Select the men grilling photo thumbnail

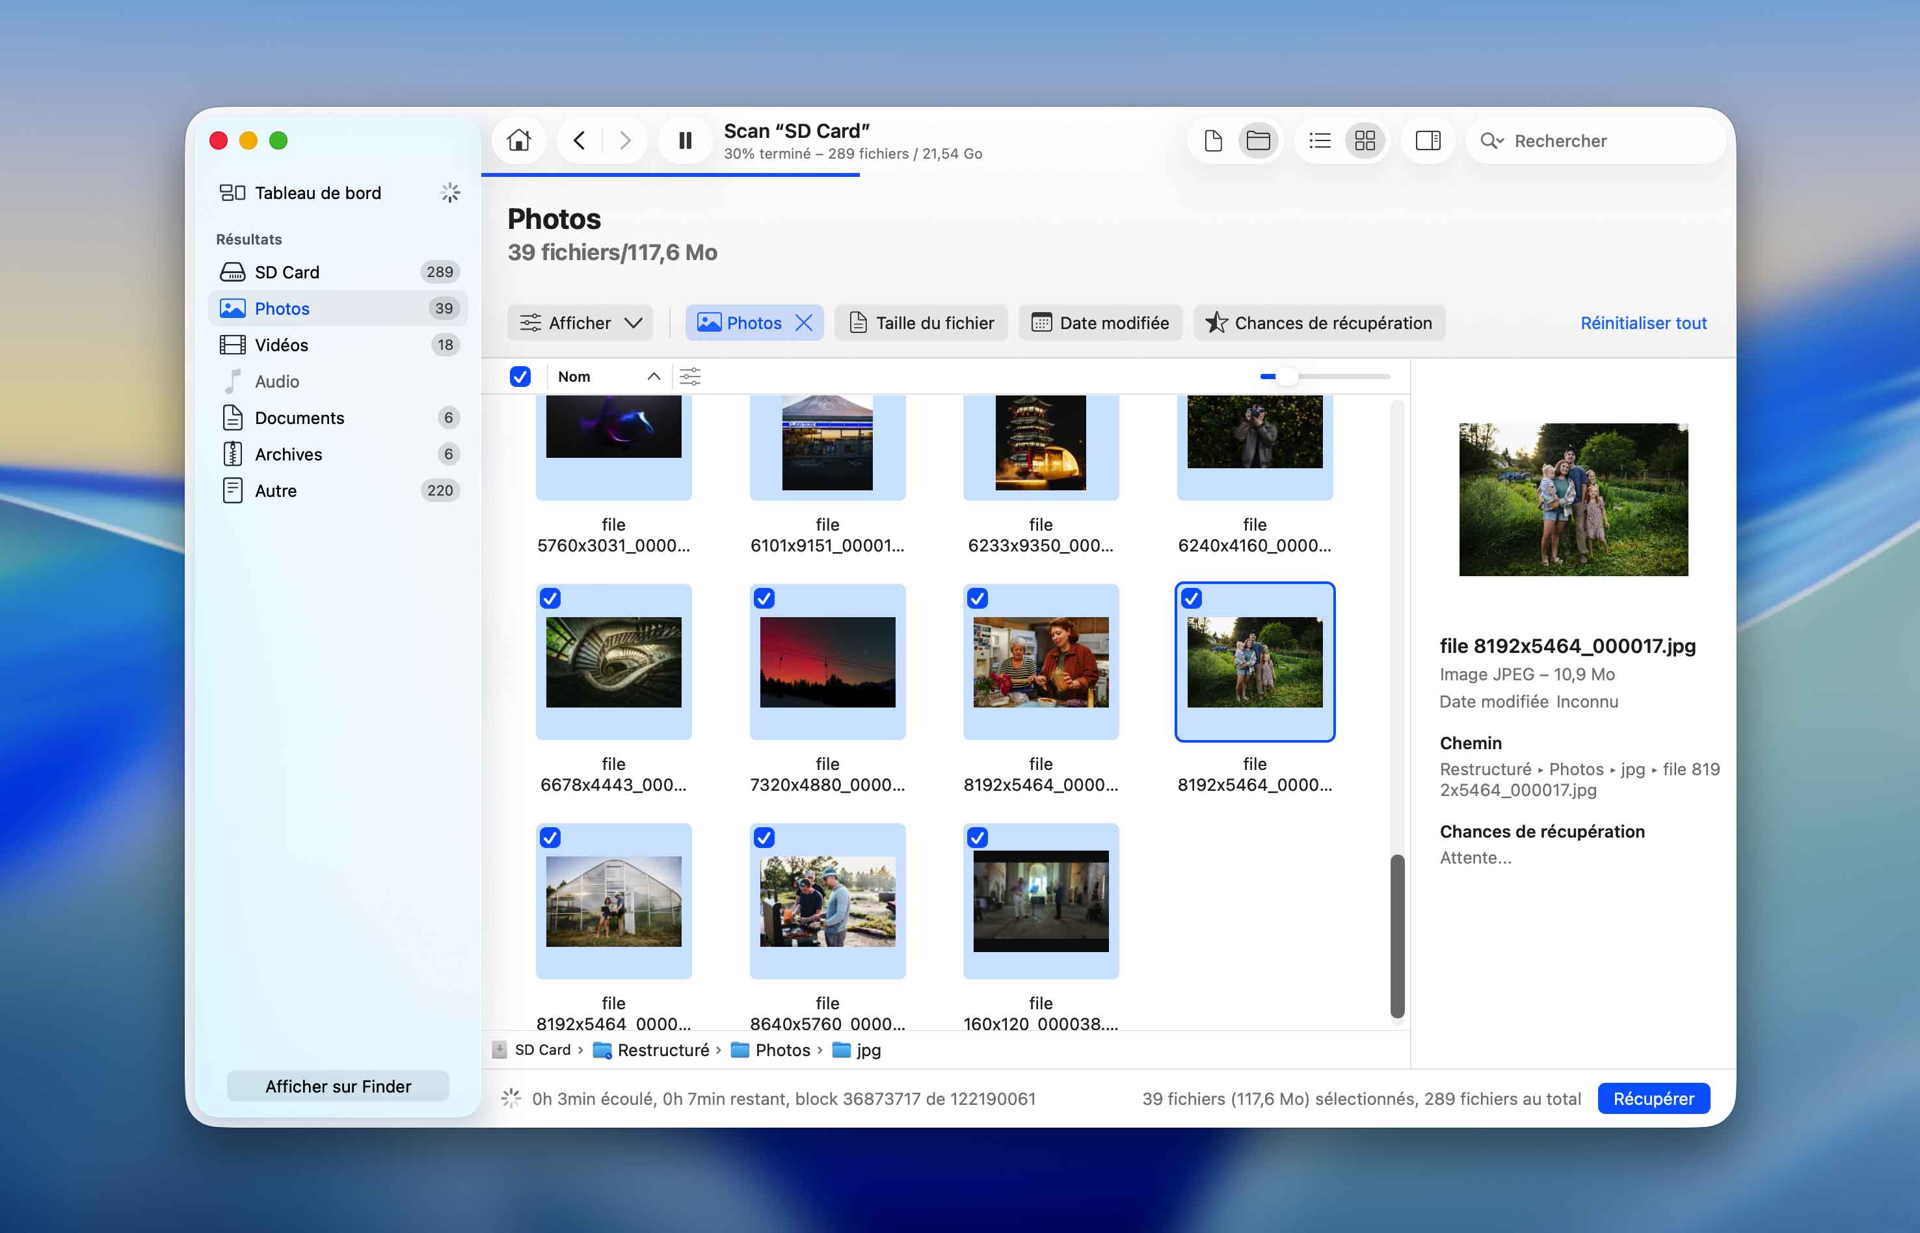[827, 901]
